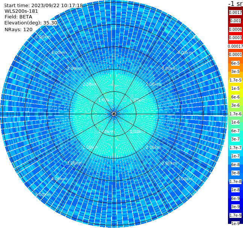Click the 3e-8 blue colorbar label
The width and height of the screenshot is (243, 228).
point(235,173)
